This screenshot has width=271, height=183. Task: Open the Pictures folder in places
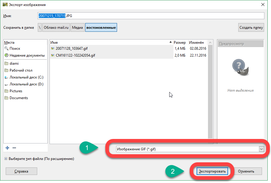(16, 91)
